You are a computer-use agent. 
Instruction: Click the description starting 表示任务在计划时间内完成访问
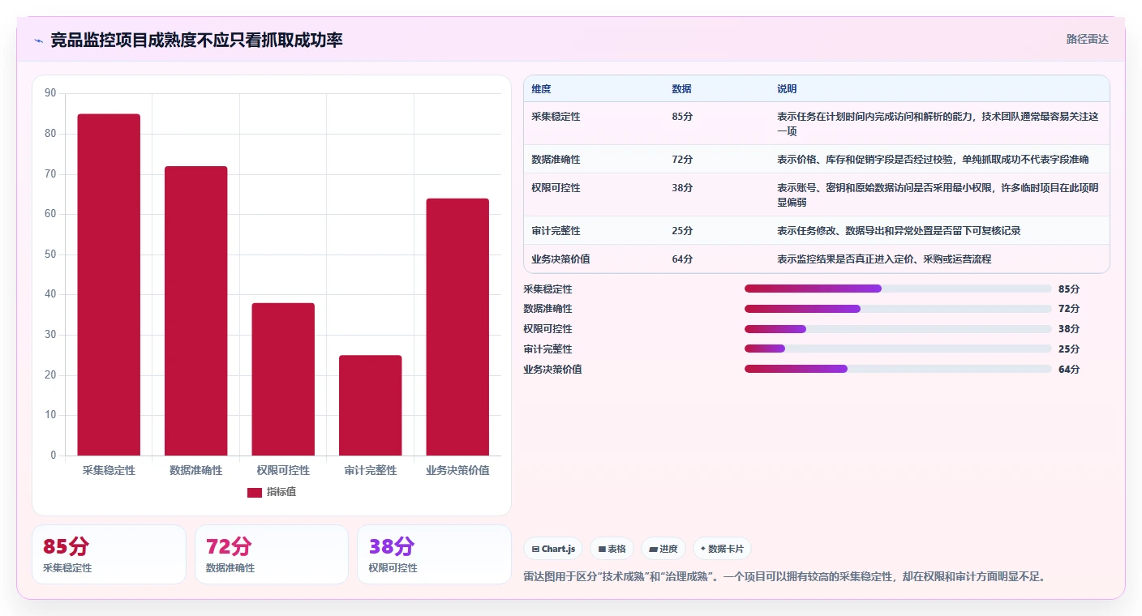pos(938,123)
